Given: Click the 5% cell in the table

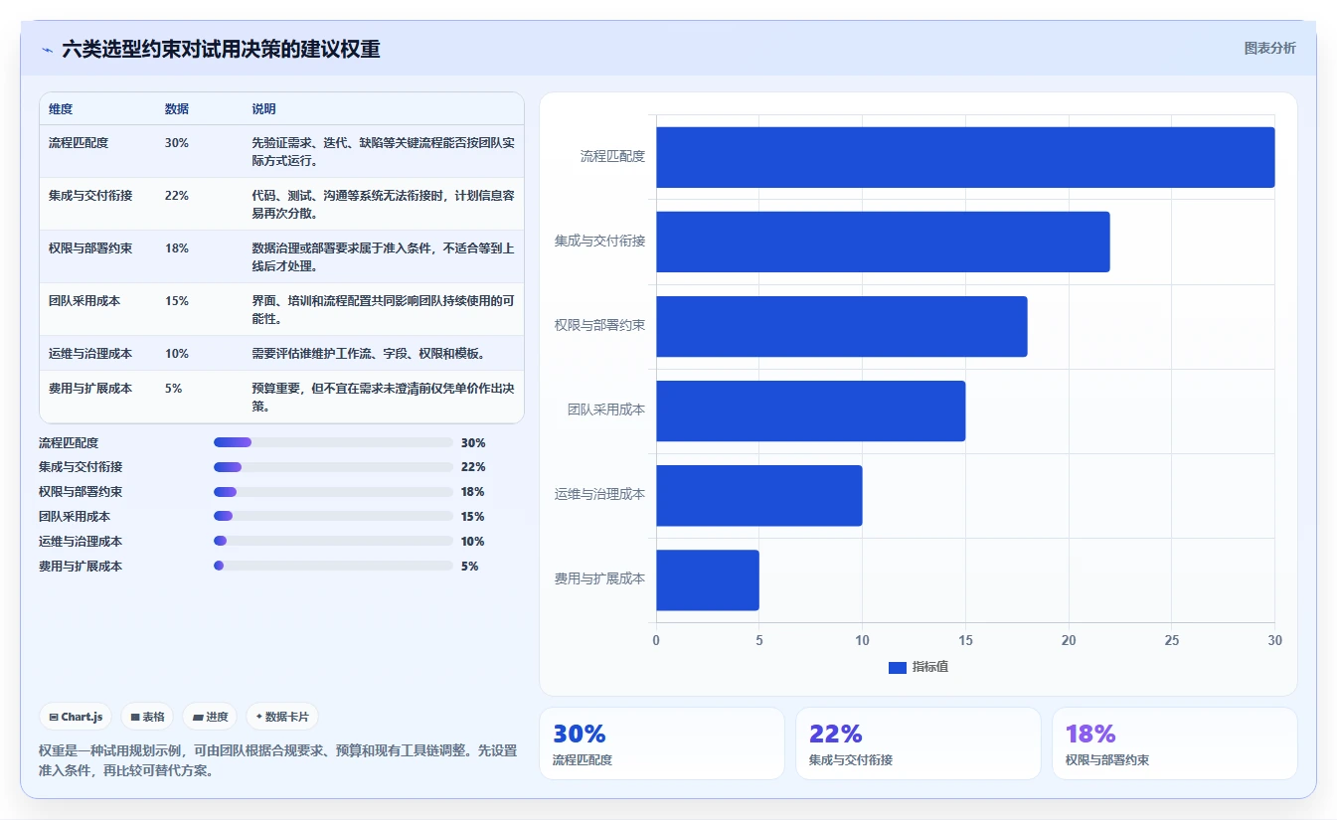Looking at the screenshot, I should tap(174, 389).
